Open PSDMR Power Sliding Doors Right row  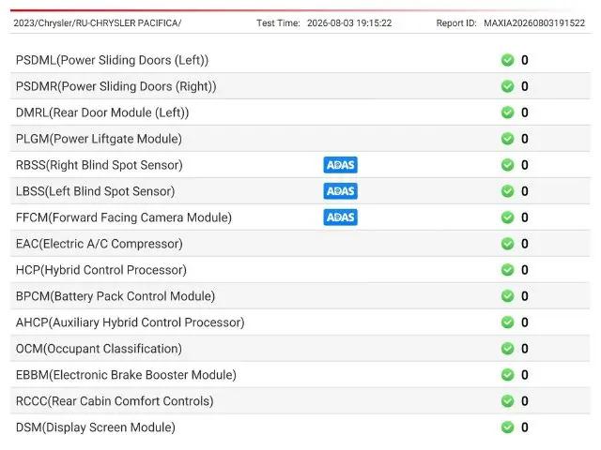(300, 86)
